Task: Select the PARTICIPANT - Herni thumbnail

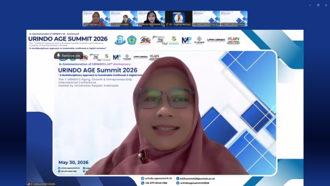Action: tap(234, 19)
